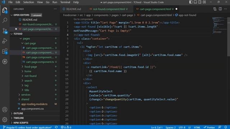Open the Accounts menu icon
Screen dimensions: 230x129
pyautogui.click(x=5, y=109)
